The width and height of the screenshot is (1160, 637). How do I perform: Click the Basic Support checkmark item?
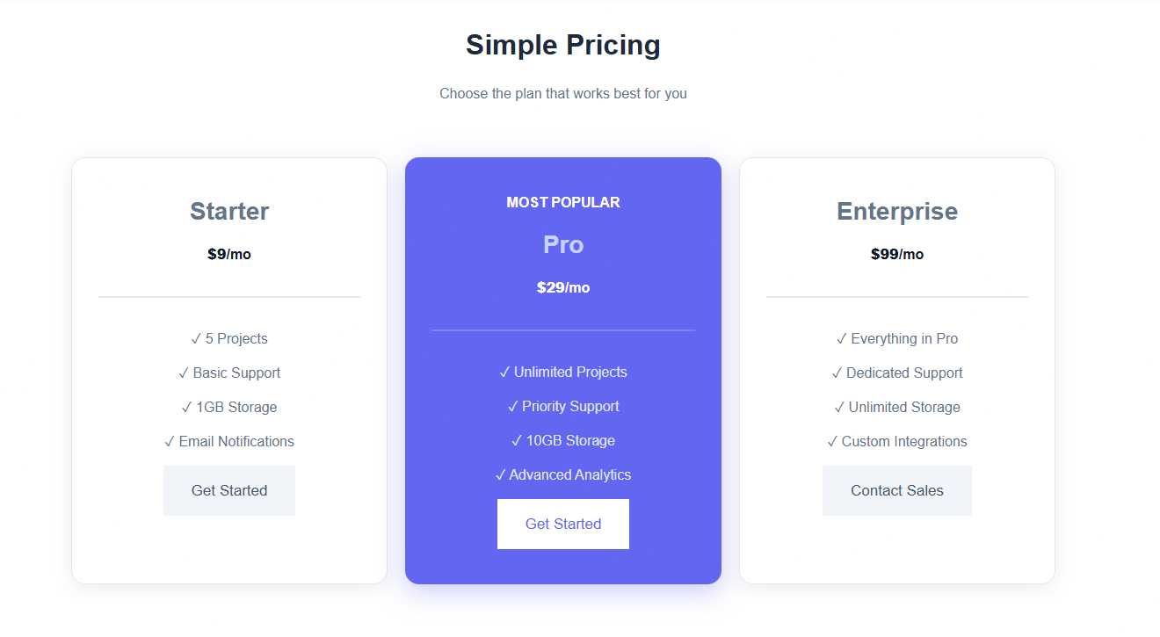coord(229,373)
